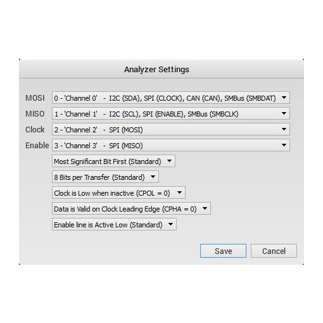Open the MISO 'Channel 1' dropdown
The image size is (323, 323).
click(171, 113)
